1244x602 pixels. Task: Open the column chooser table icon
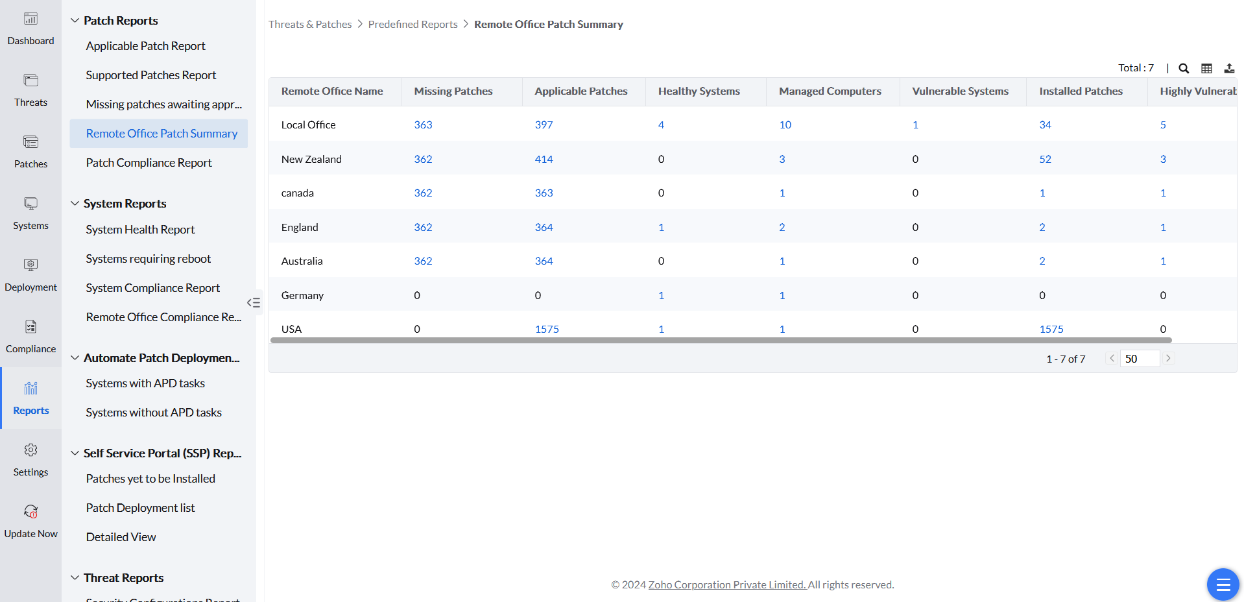1206,68
